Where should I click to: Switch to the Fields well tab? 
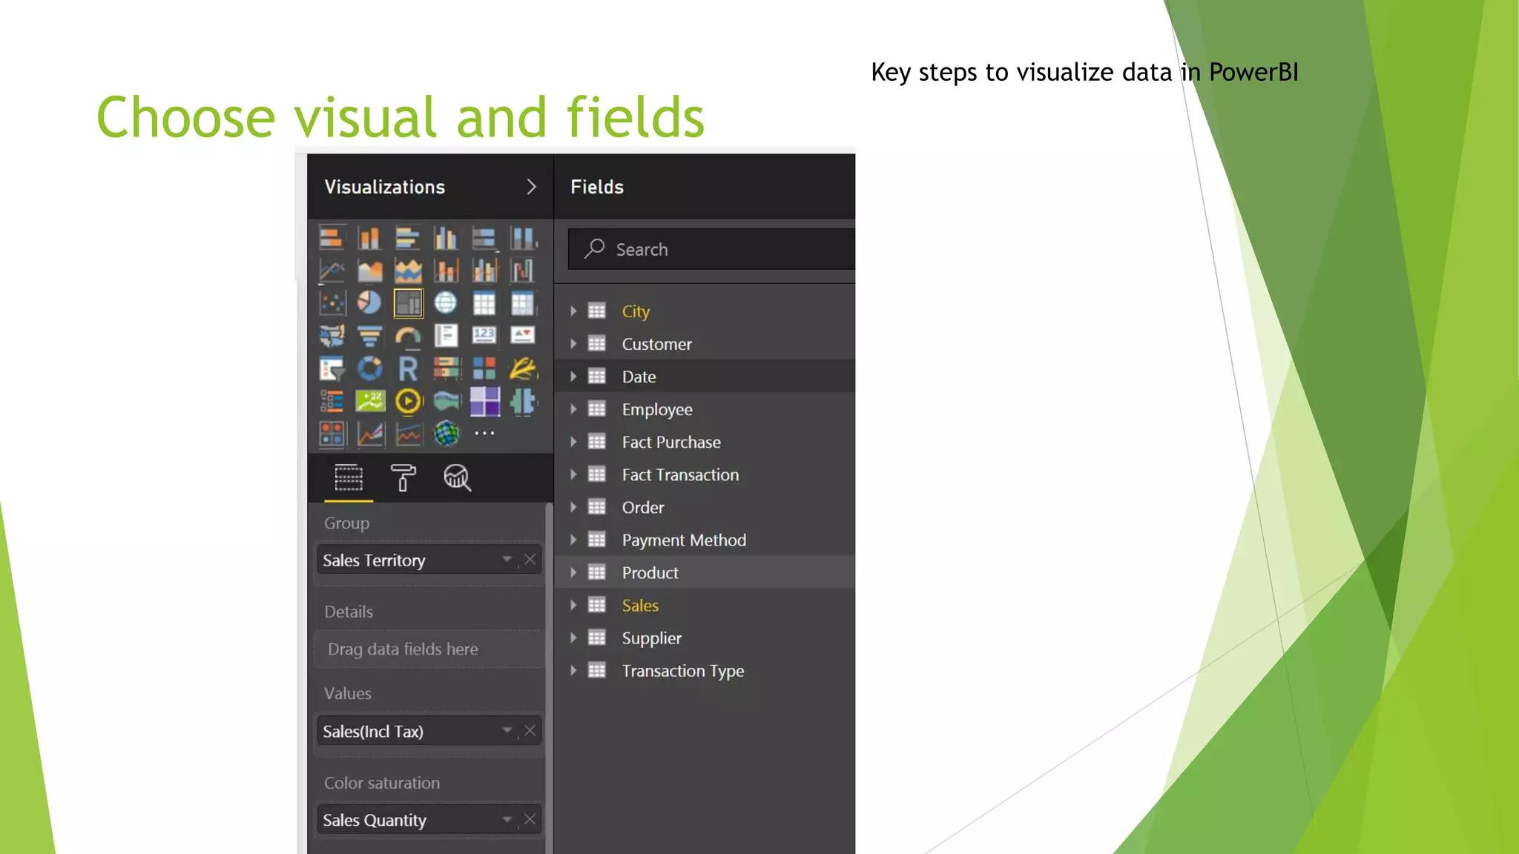tap(349, 478)
